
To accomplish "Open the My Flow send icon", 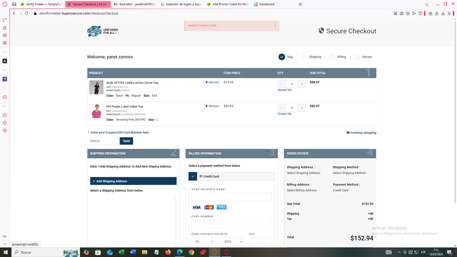I will tap(414, 13).
